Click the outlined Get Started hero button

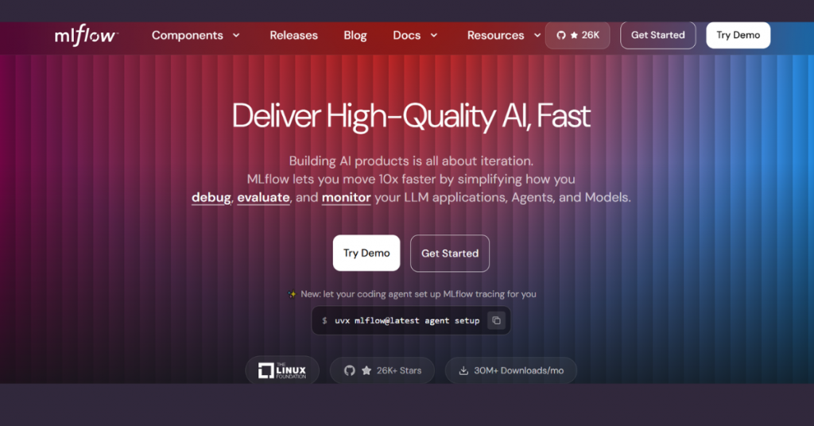point(450,254)
